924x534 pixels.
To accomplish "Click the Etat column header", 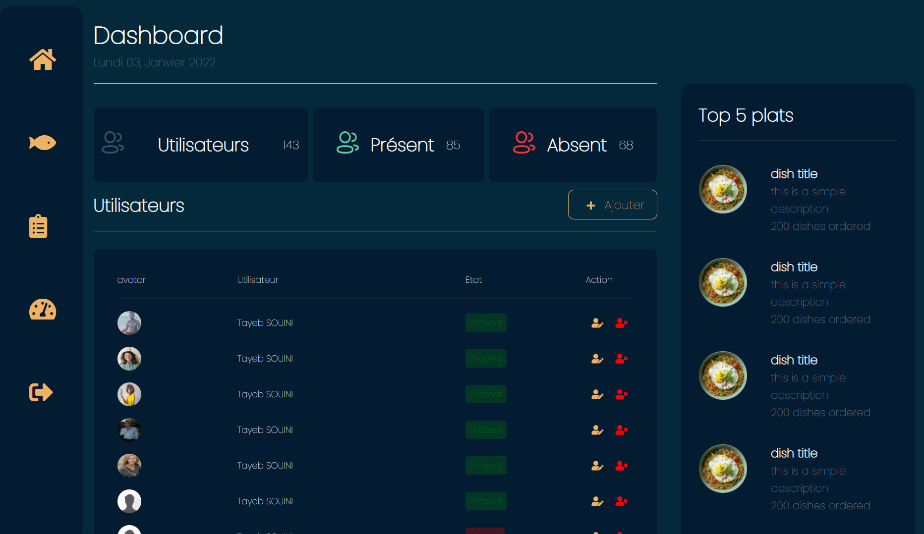I will [x=473, y=280].
